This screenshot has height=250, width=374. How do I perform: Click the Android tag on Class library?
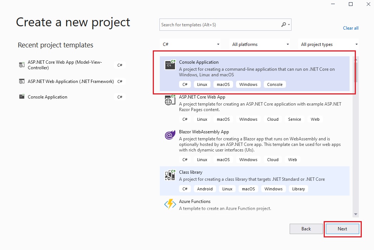(205, 189)
